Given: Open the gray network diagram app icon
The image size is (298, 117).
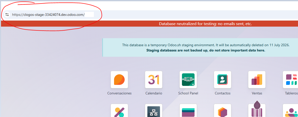Looking at the screenshot, I should 154,110.
